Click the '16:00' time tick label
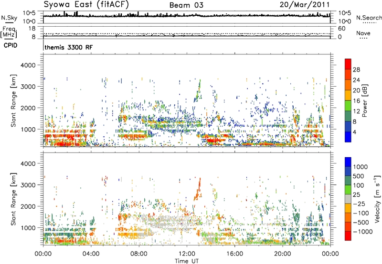Viewport: 382px width, 264px height. (235, 254)
